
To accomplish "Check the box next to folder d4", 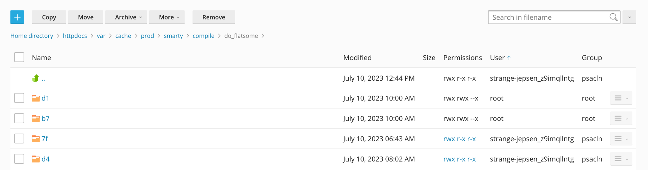I will pos(19,159).
